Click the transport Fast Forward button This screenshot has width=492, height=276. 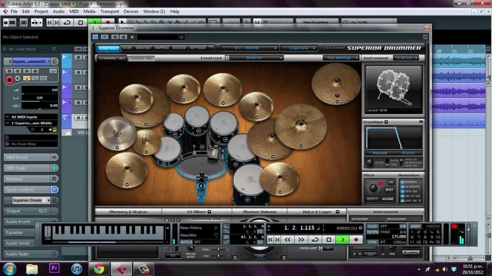301,240
